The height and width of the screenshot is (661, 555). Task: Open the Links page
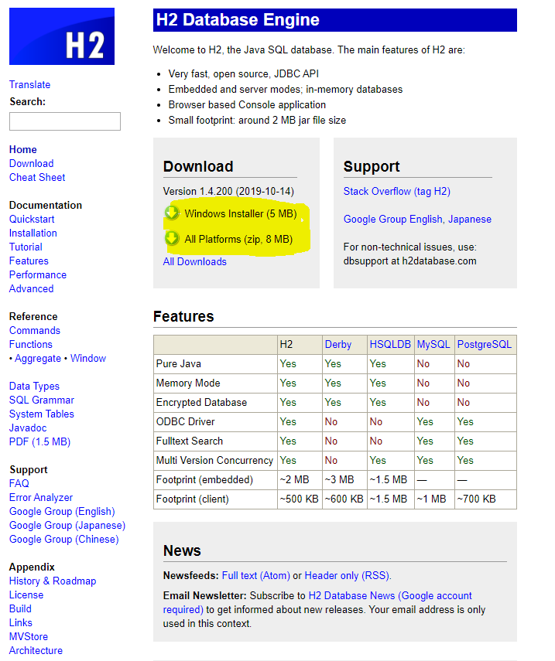[21, 622]
